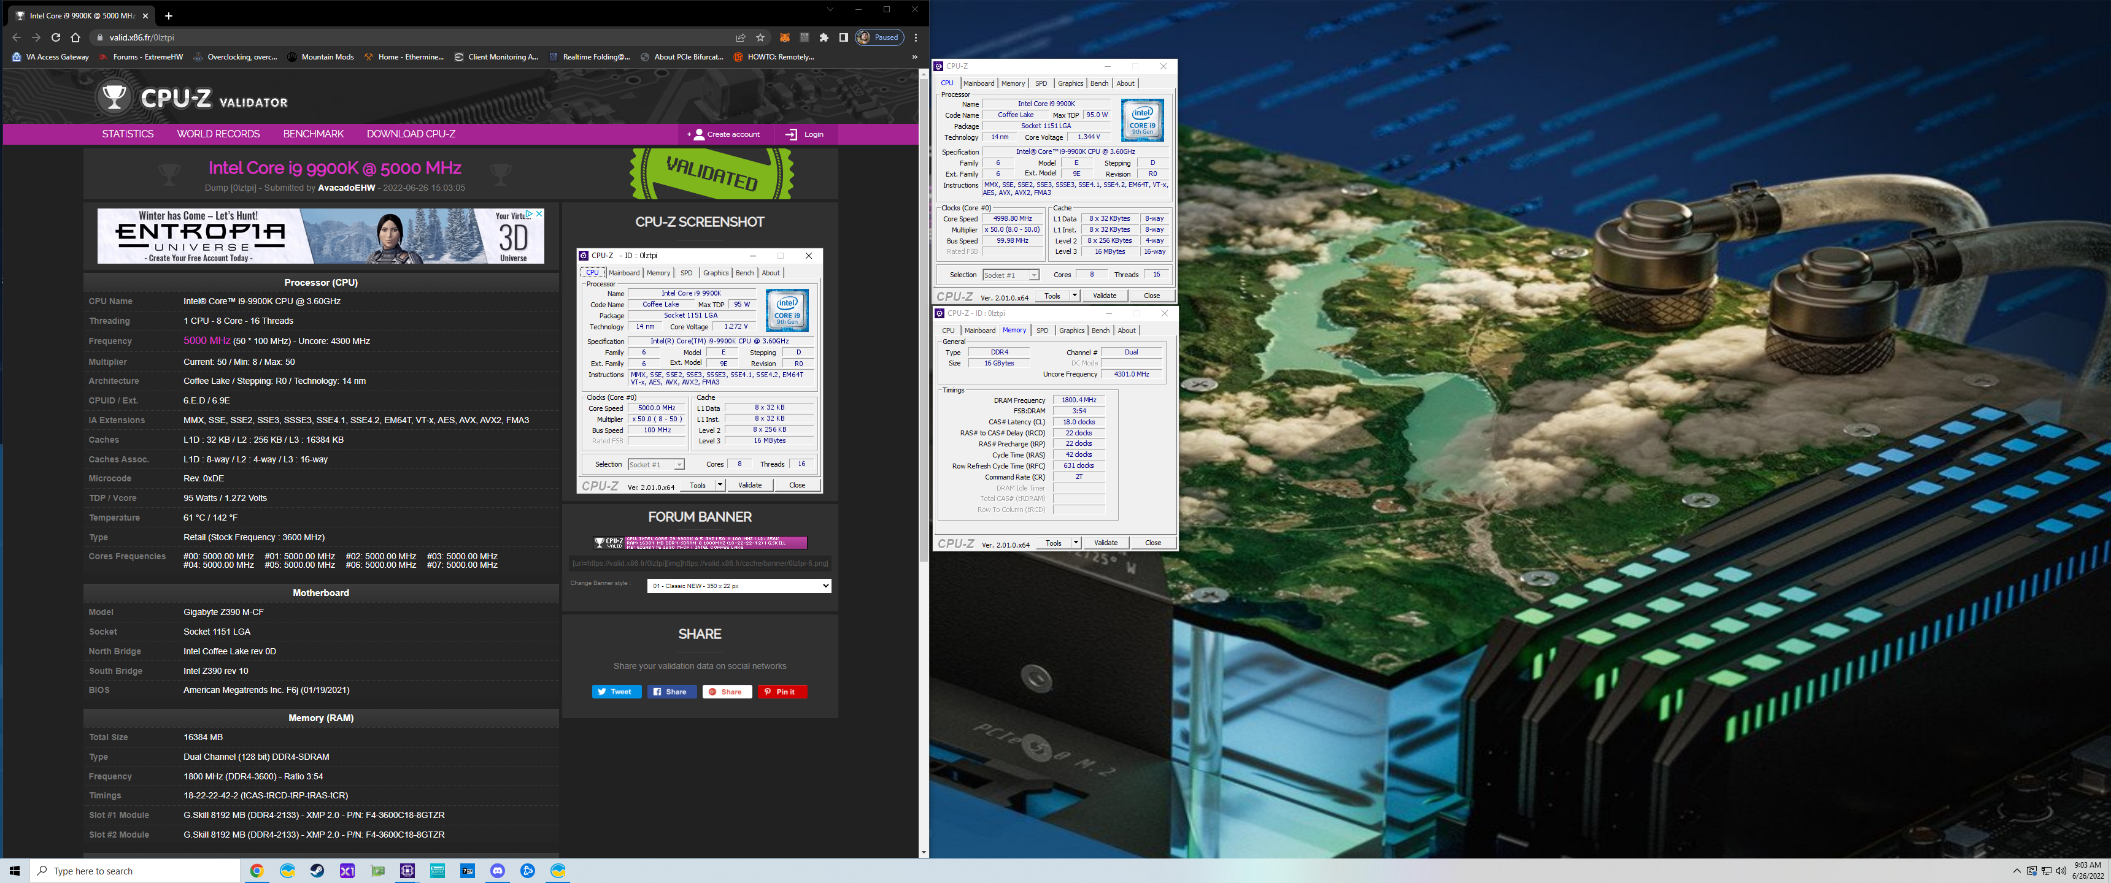Bookmark this tab with the star icon
2111x883 pixels.
(x=760, y=37)
